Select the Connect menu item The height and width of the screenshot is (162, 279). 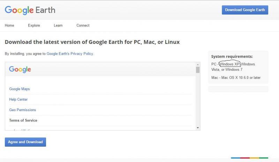click(83, 25)
